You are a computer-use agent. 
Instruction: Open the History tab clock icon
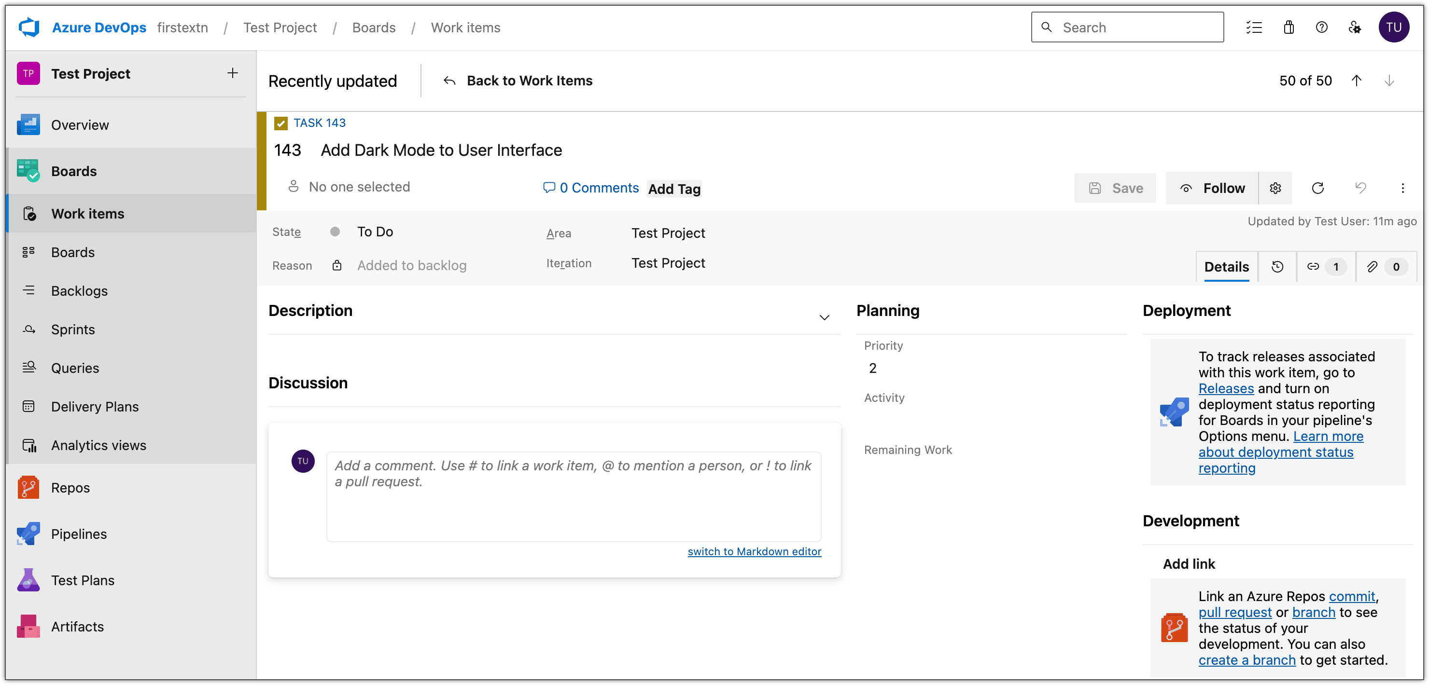coord(1277,267)
